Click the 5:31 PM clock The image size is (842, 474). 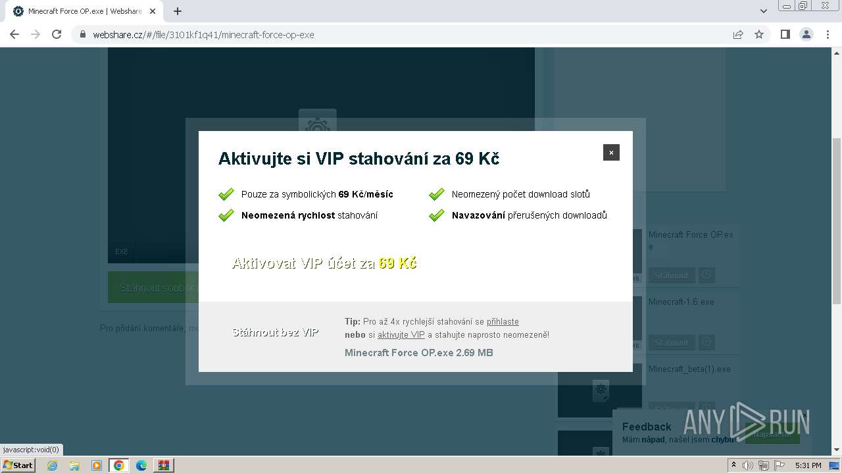(x=808, y=465)
